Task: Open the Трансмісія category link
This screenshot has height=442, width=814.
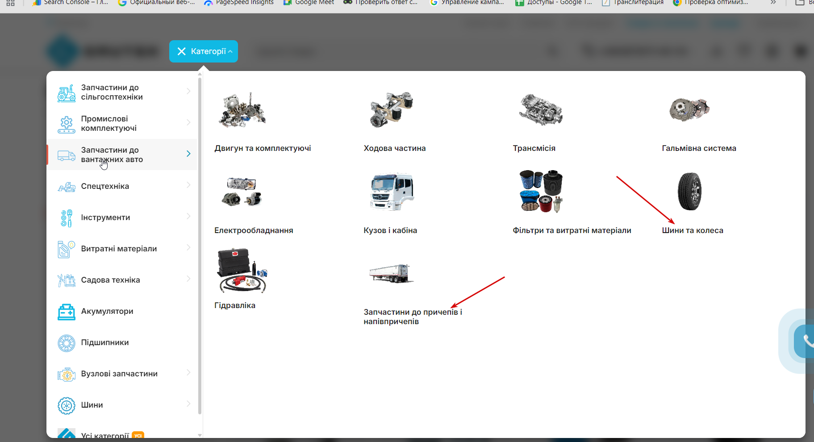Action: [534, 148]
